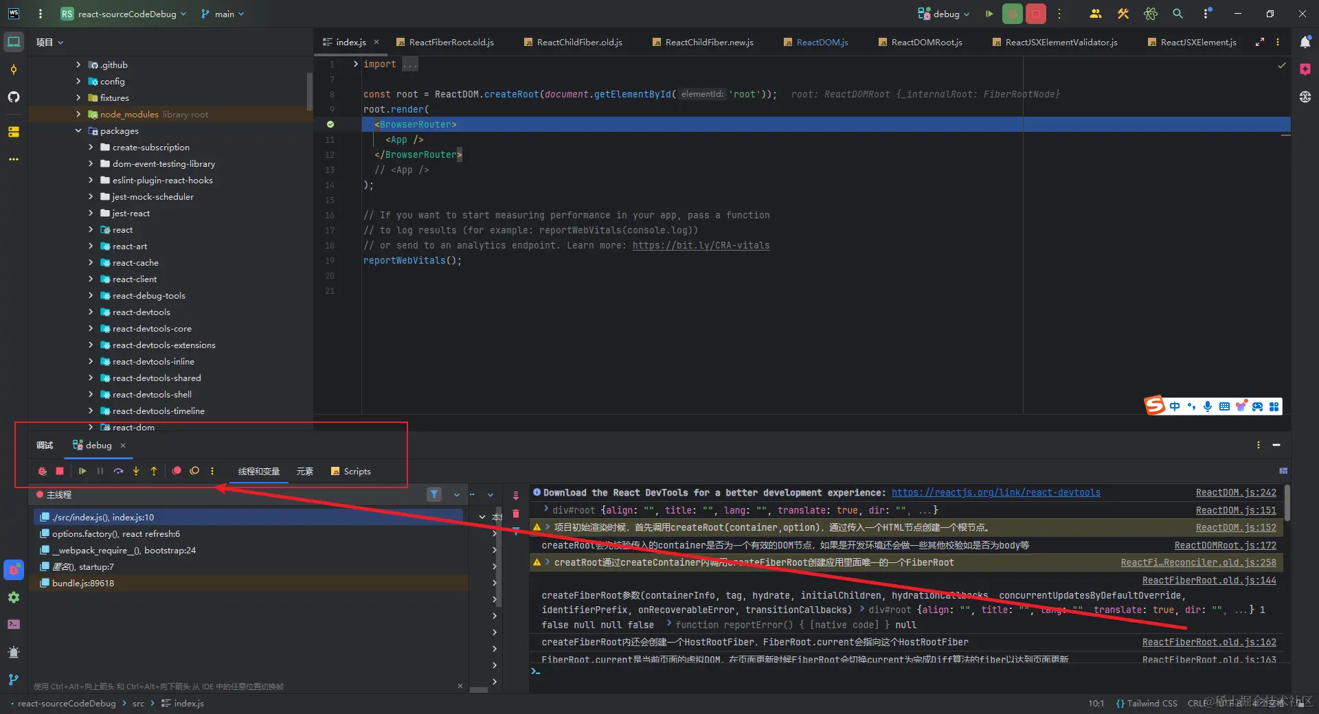1319x714 pixels.
Task: Open ReactDOMRoot.js:172 source link
Action: [x=1226, y=545]
